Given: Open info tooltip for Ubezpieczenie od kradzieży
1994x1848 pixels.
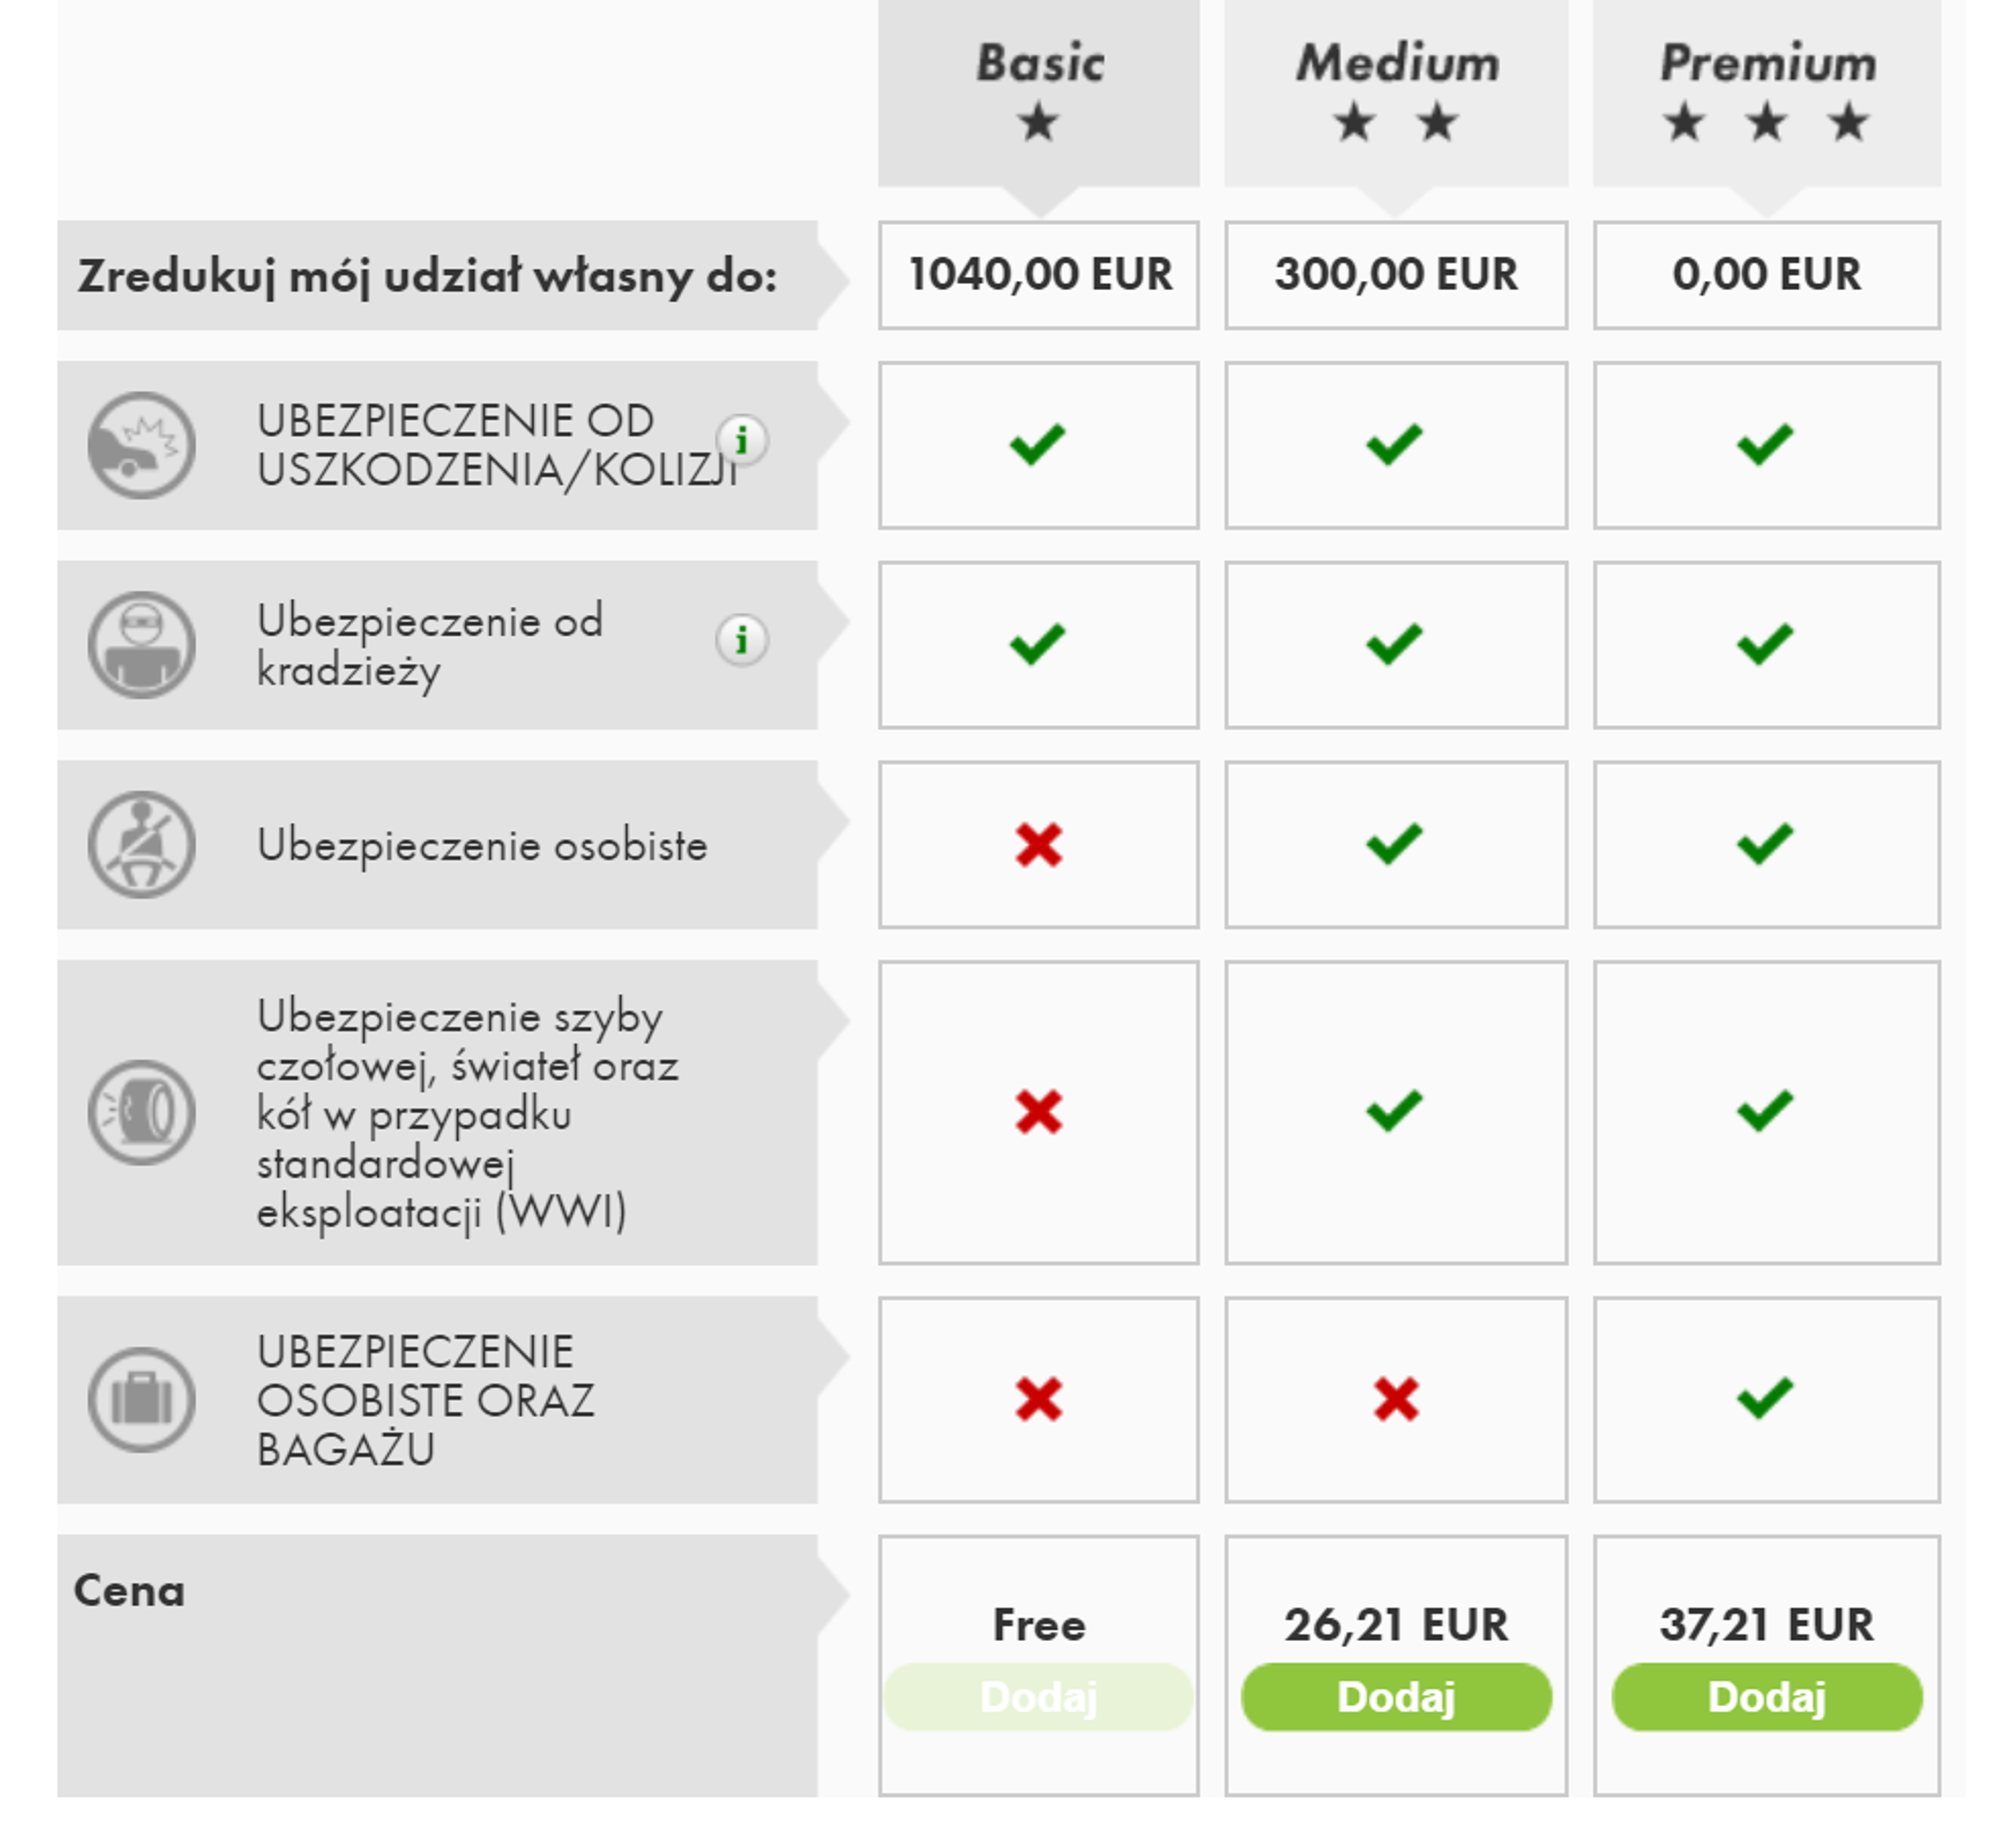Looking at the screenshot, I should (x=742, y=640).
